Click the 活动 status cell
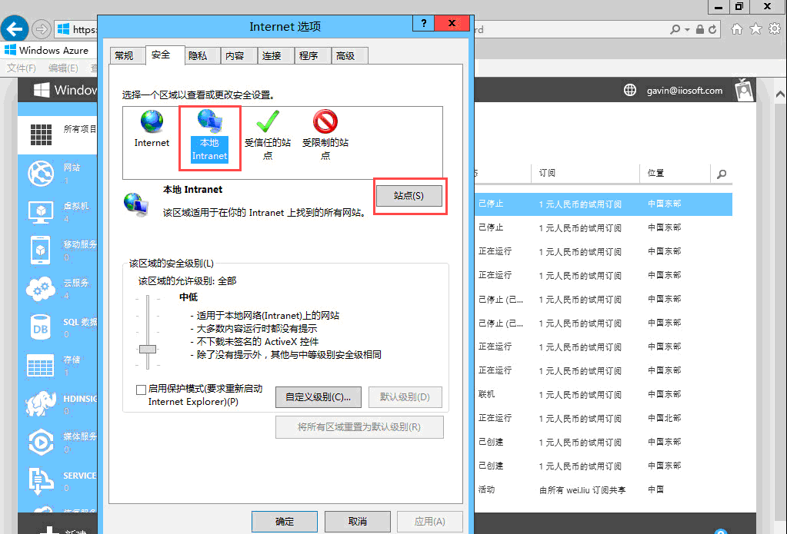The image size is (787, 534). [x=486, y=489]
